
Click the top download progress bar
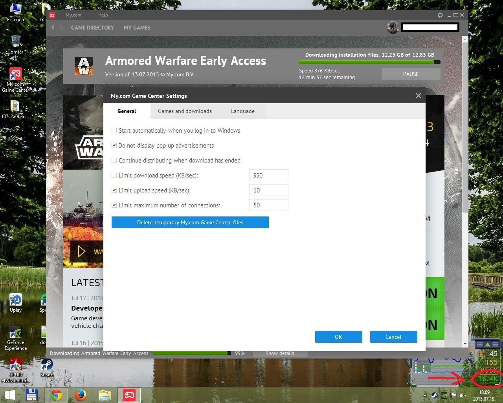370,62
